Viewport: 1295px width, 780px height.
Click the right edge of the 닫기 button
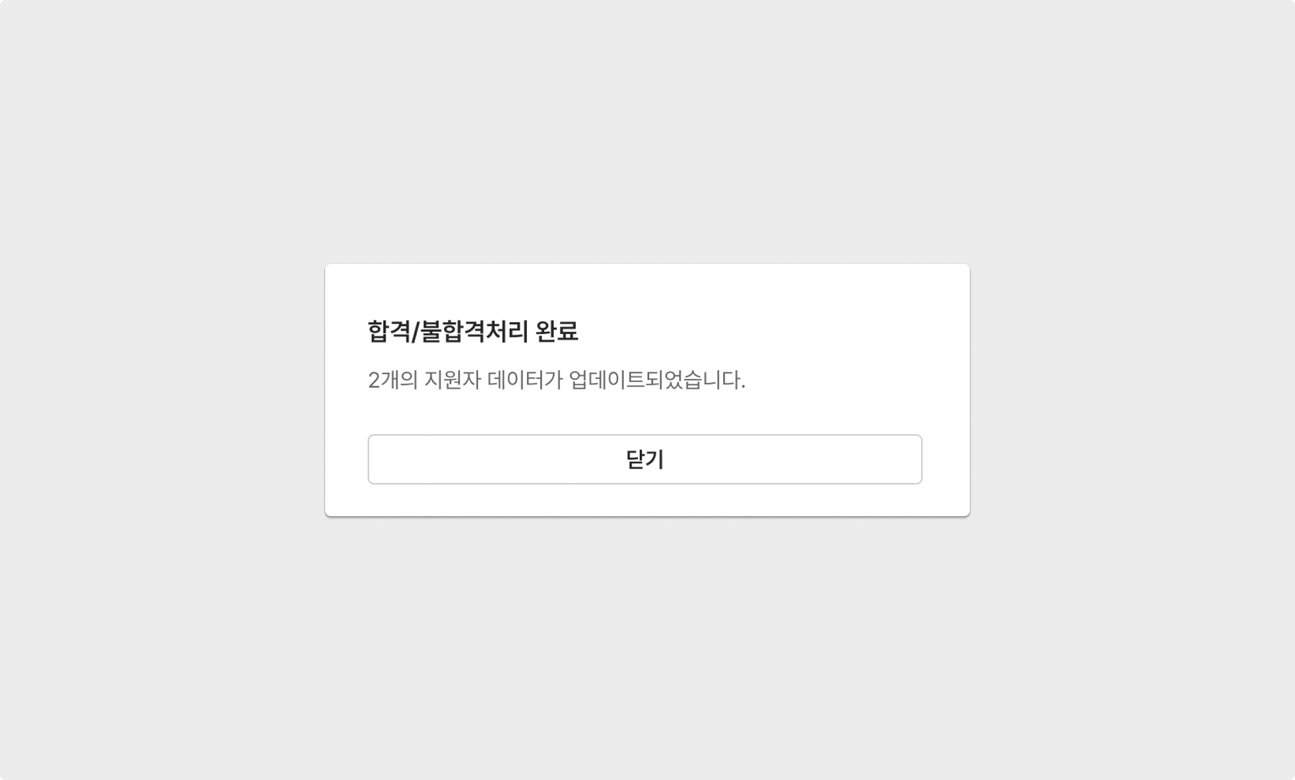tap(914, 459)
